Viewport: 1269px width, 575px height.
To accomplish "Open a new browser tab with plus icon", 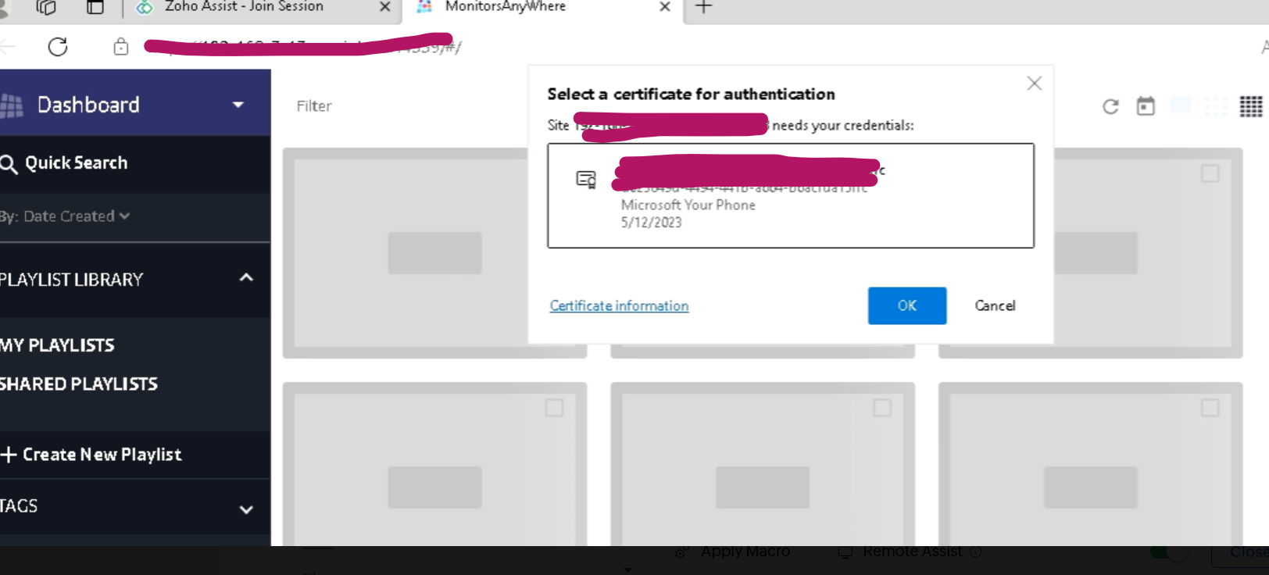I will point(703,7).
